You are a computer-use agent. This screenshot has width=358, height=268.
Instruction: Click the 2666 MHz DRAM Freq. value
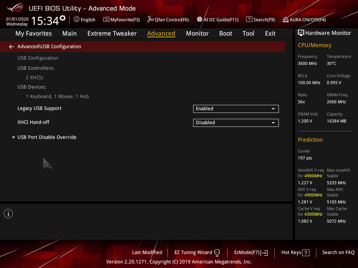[336, 102]
